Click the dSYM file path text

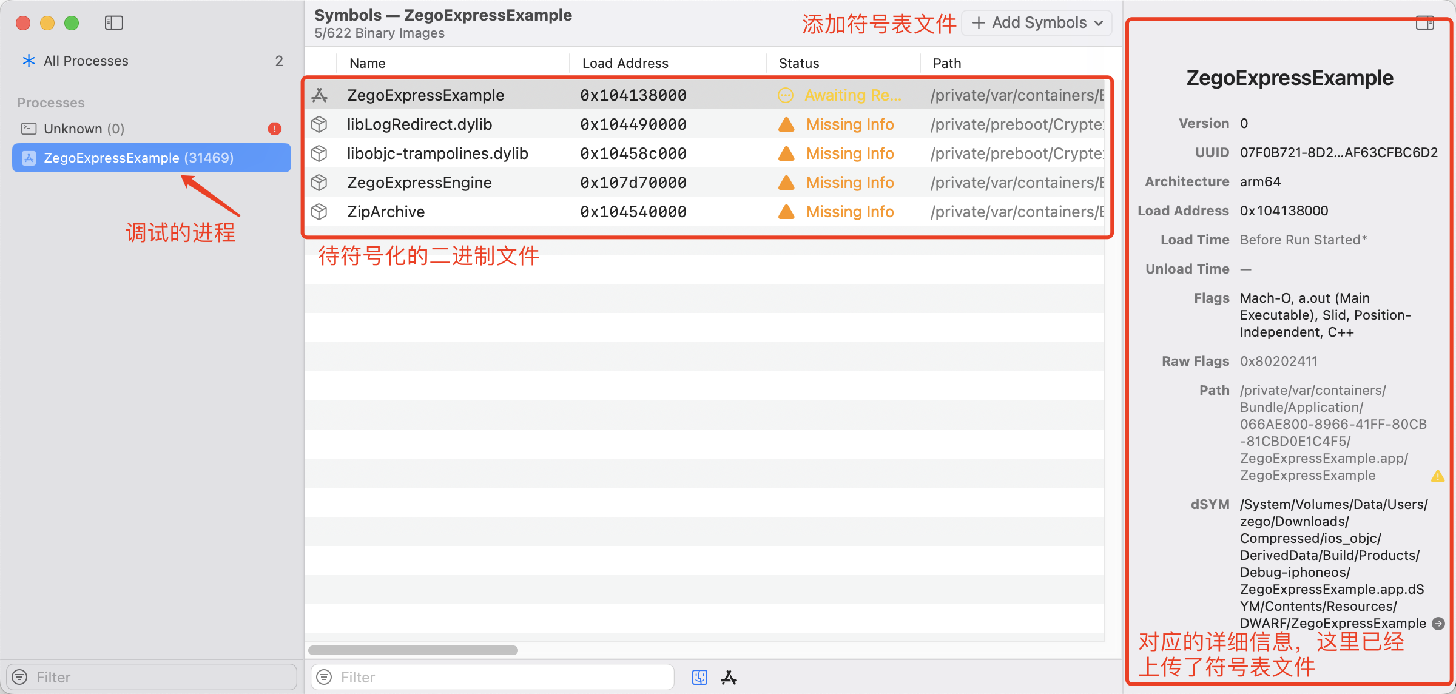[1333, 564]
